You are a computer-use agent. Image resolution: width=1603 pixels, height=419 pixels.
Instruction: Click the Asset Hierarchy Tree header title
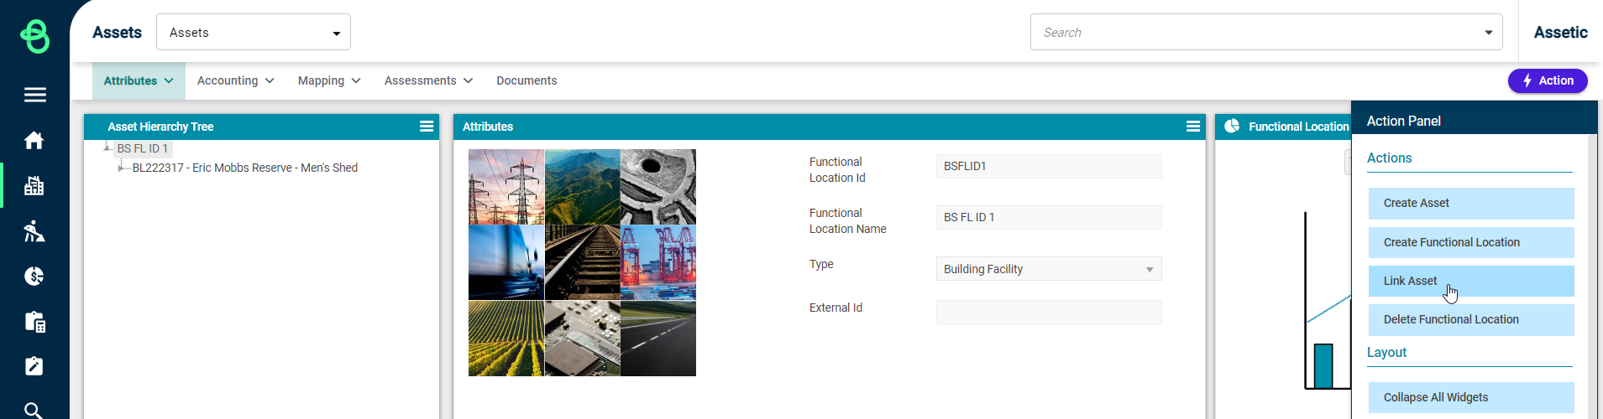point(160,127)
